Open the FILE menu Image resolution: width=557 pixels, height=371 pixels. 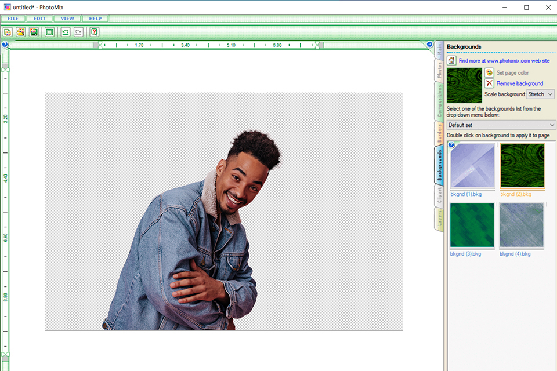coord(13,19)
